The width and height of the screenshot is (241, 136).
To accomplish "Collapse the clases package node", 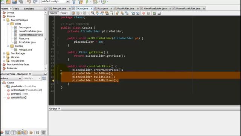I will 8,24.
